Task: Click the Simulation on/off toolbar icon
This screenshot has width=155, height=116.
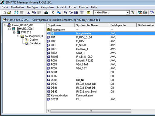Action: (145, 13)
